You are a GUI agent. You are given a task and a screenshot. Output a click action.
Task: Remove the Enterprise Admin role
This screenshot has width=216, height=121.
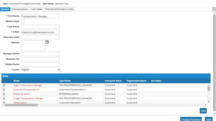tap(4, 94)
